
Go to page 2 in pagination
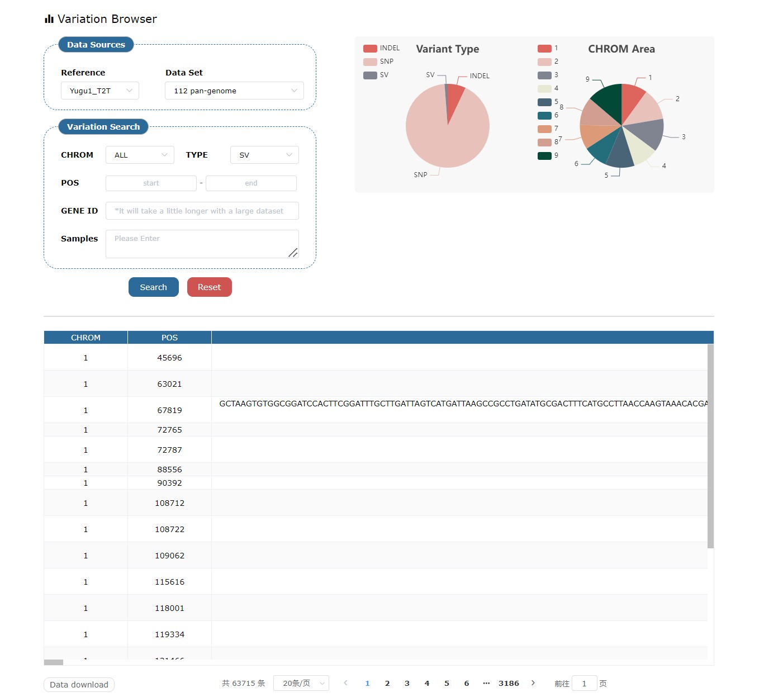click(387, 683)
